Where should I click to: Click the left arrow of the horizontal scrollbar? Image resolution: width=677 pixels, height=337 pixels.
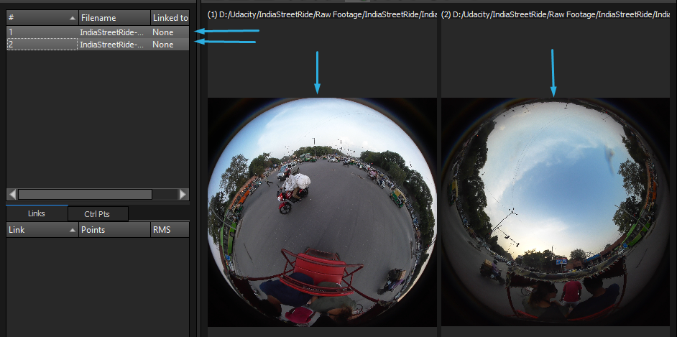tap(12, 194)
